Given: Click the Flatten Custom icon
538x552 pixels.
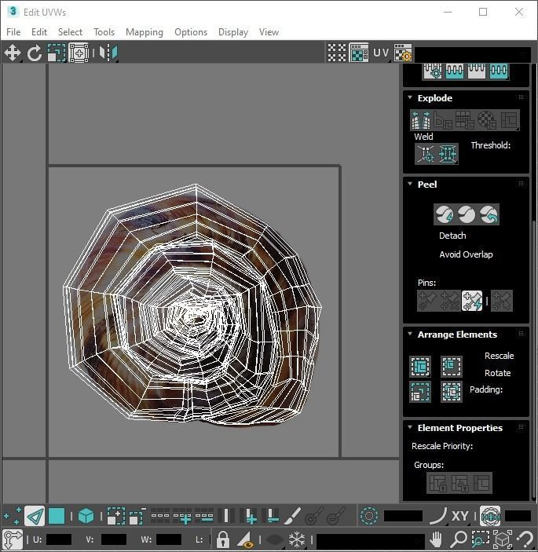Looking at the screenshot, I should click(x=509, y=120).
